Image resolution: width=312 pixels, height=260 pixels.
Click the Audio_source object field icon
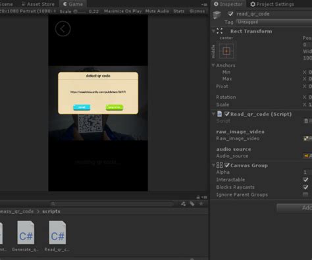(306, 156)
